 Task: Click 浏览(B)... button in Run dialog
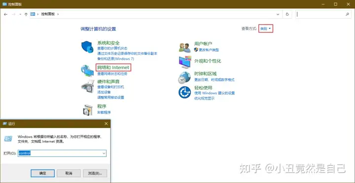(95, 173)
